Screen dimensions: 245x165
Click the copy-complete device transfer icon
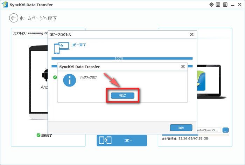pyautogui.click(x=62, y=48)
